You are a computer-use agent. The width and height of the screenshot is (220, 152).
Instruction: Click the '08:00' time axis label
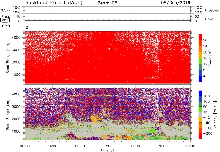80,146
